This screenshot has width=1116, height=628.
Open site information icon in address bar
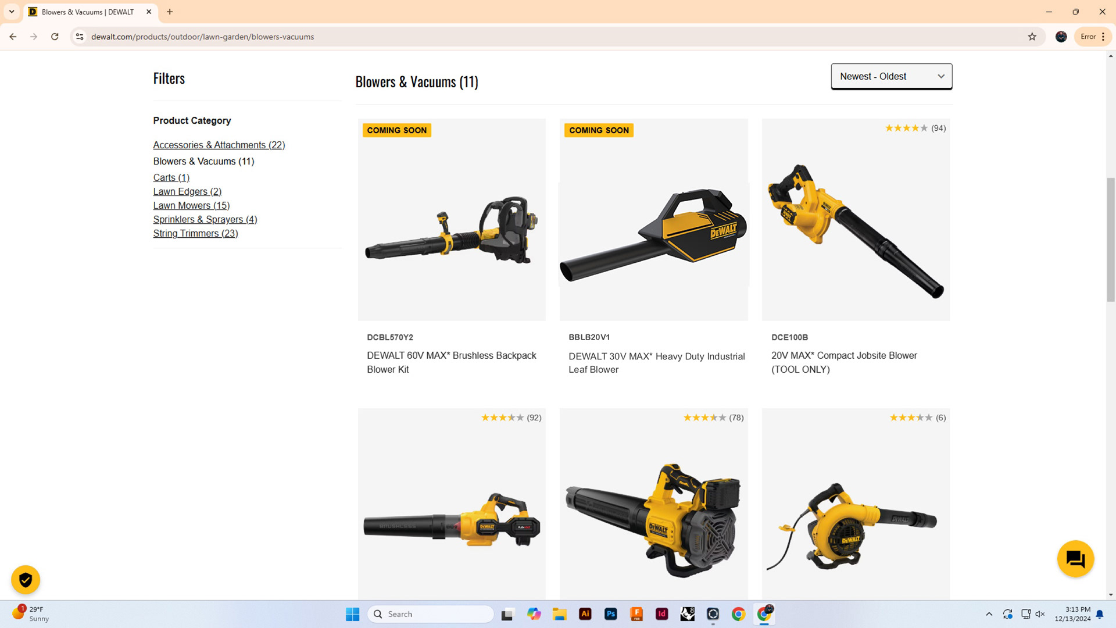pyautogui.click(x=80, y=37)
